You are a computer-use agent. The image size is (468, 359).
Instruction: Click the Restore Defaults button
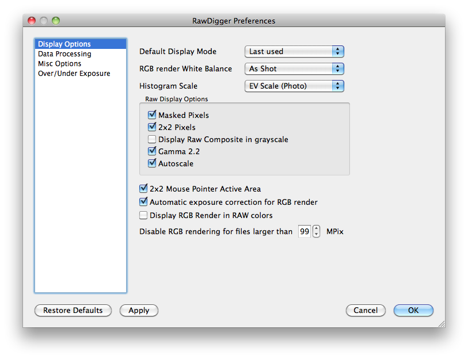(x=73, y=310)
